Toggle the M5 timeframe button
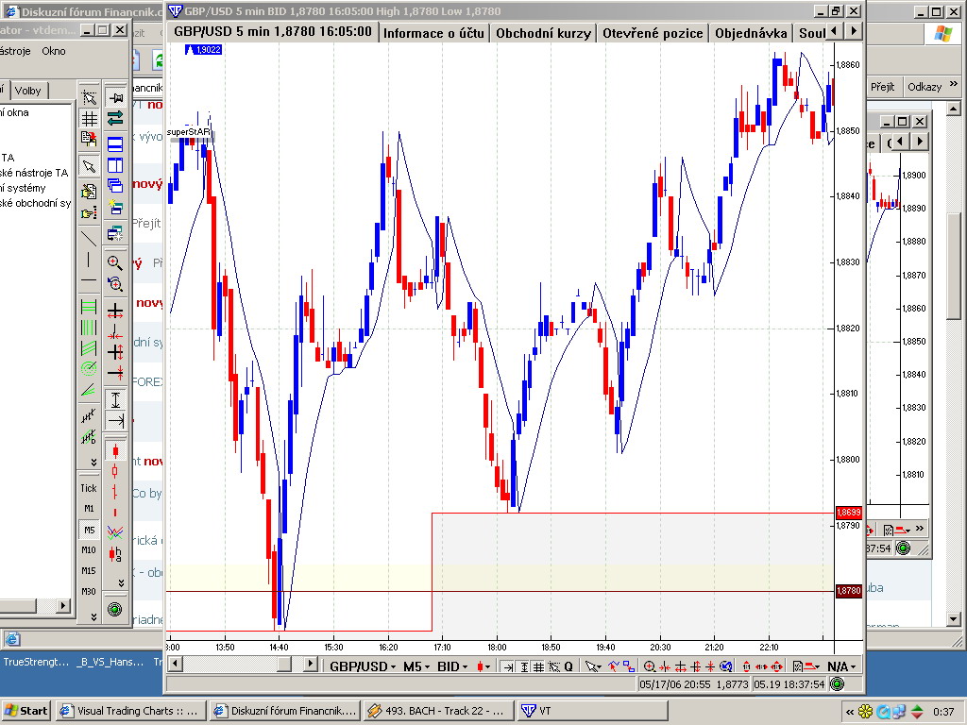 click(89, 530)
